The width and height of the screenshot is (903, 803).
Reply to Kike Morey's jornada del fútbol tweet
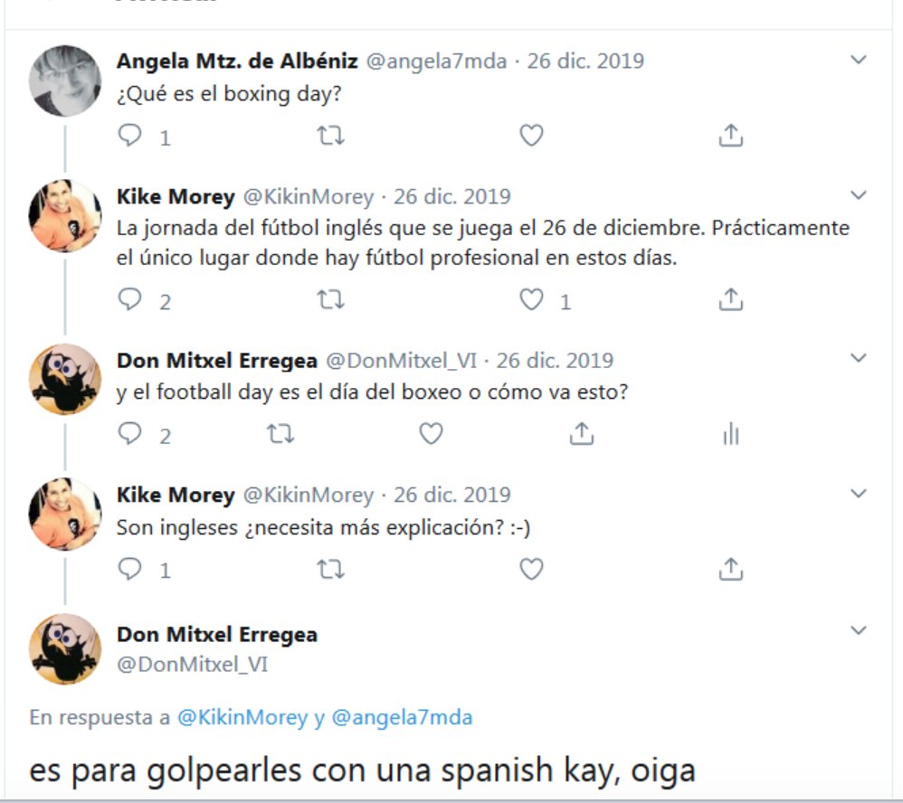click(129, 299)
